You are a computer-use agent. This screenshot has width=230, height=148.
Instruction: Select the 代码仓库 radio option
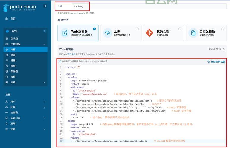180,29
